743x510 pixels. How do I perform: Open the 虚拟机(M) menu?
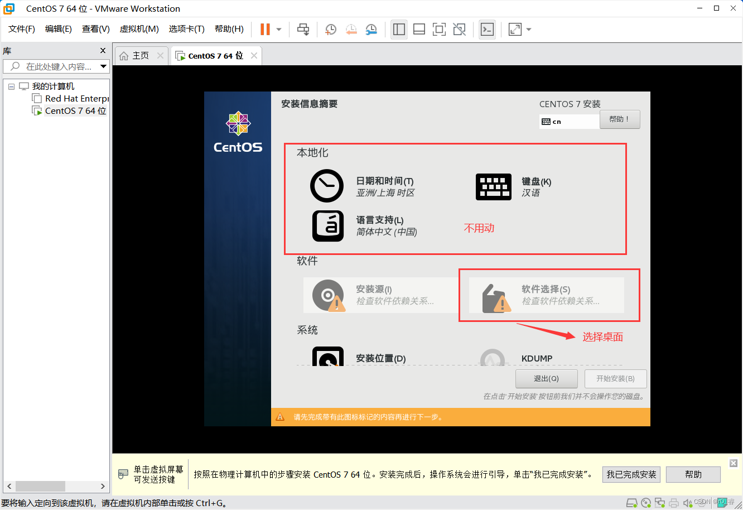pyautogui.click(x=139, y=29)
